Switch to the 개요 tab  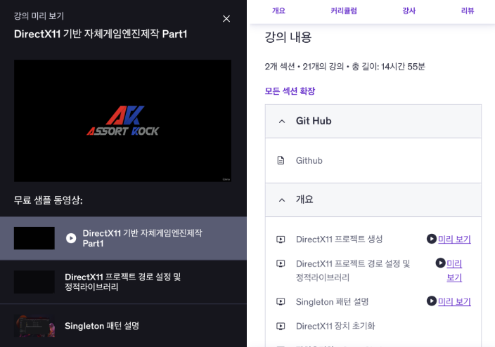278,11
